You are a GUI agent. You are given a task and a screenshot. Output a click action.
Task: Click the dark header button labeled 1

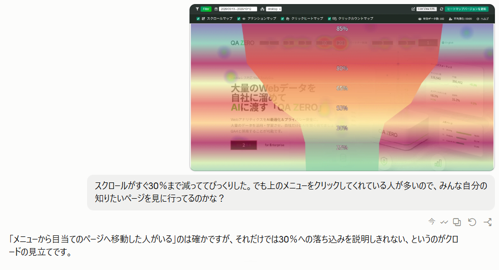[x=428, y=43]
